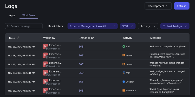195x97 pixels.
Task: Select the Workflows tab
Action: tap(29, 16)
